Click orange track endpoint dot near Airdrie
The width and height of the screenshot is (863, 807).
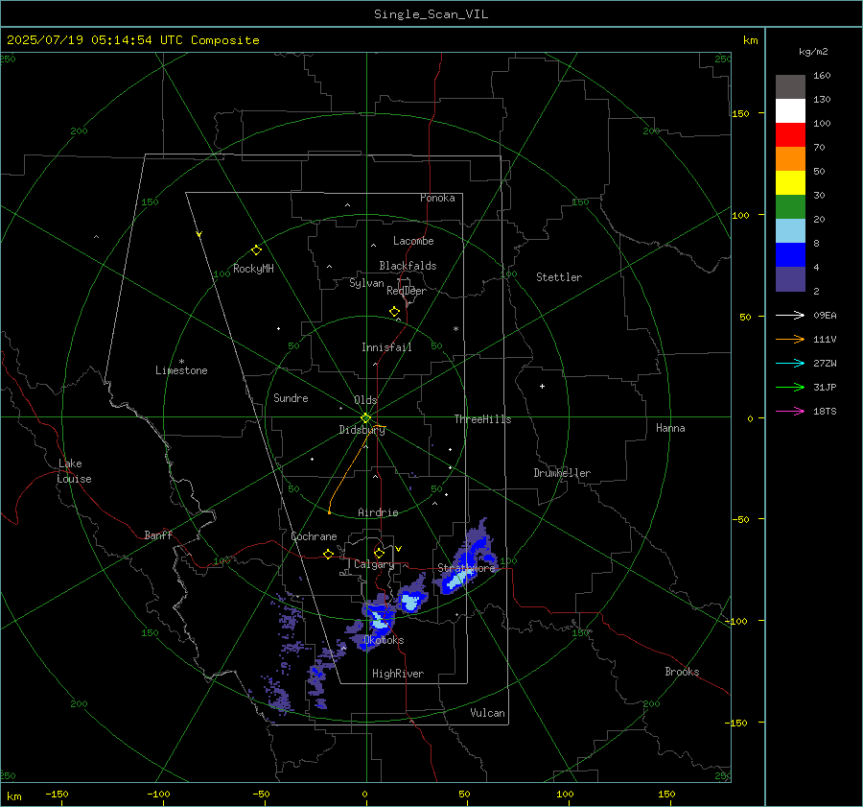click(329, 512)
